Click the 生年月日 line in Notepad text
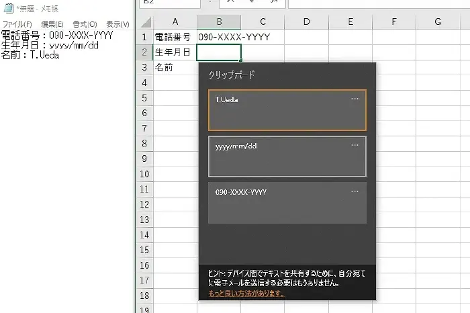The height and width of the screenshot is (313, 470). click(x=50, y=45)
